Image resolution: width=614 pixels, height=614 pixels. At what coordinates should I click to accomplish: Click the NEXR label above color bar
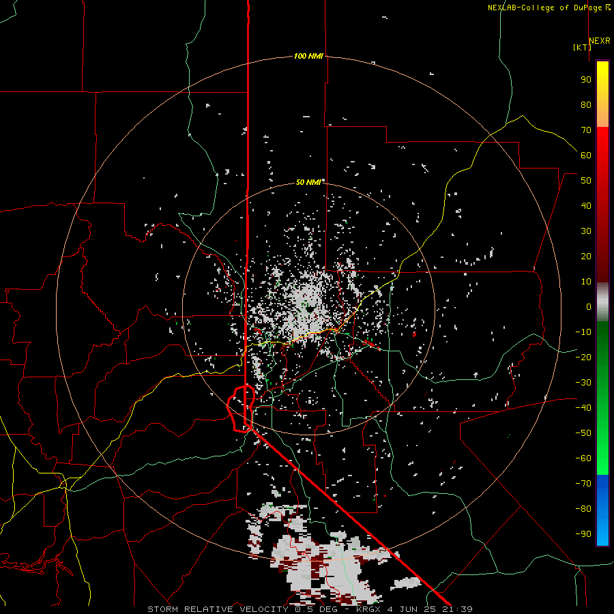coord(600,40)
